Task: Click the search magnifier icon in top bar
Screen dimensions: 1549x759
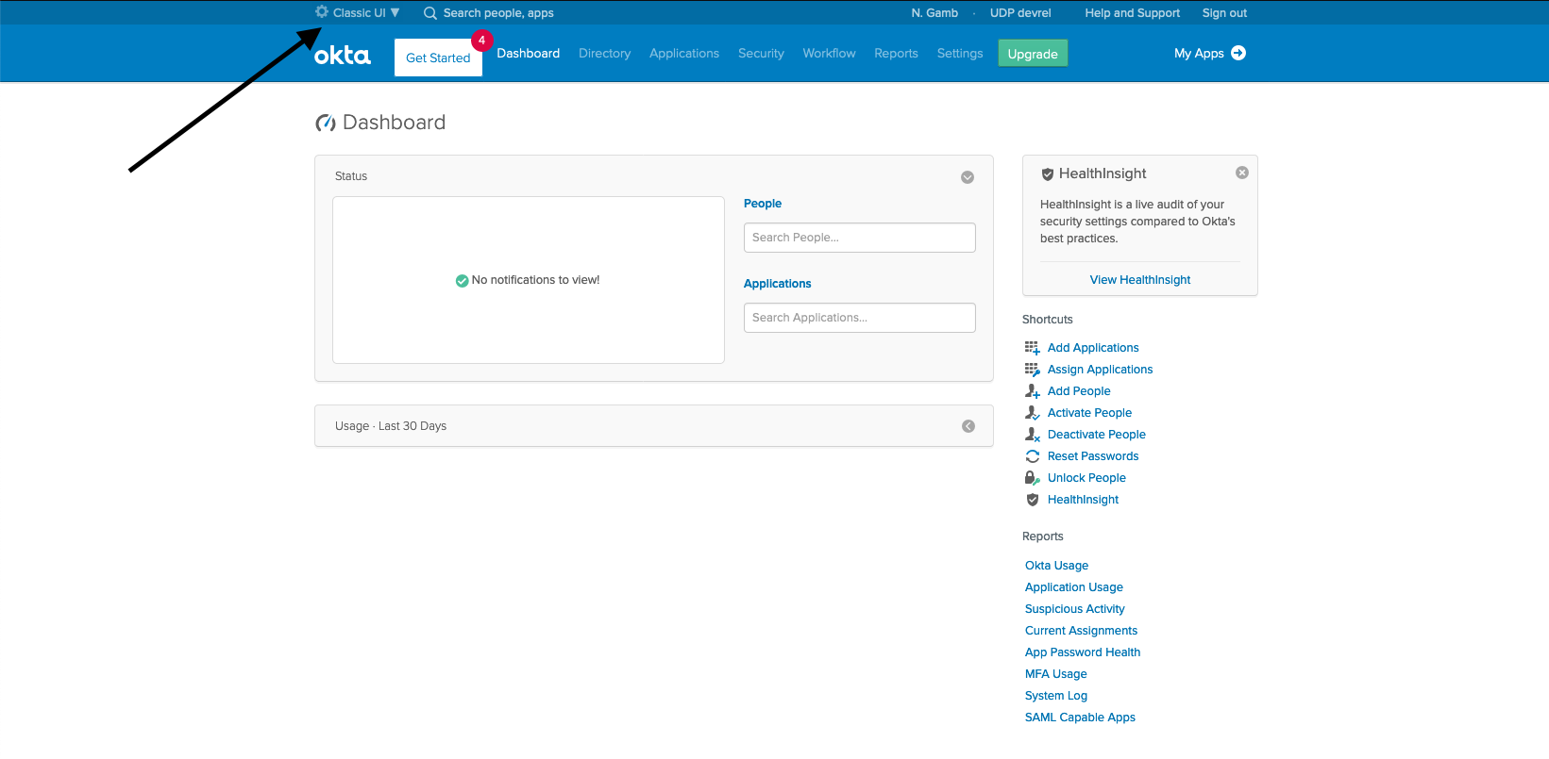Action: [430, 13]
